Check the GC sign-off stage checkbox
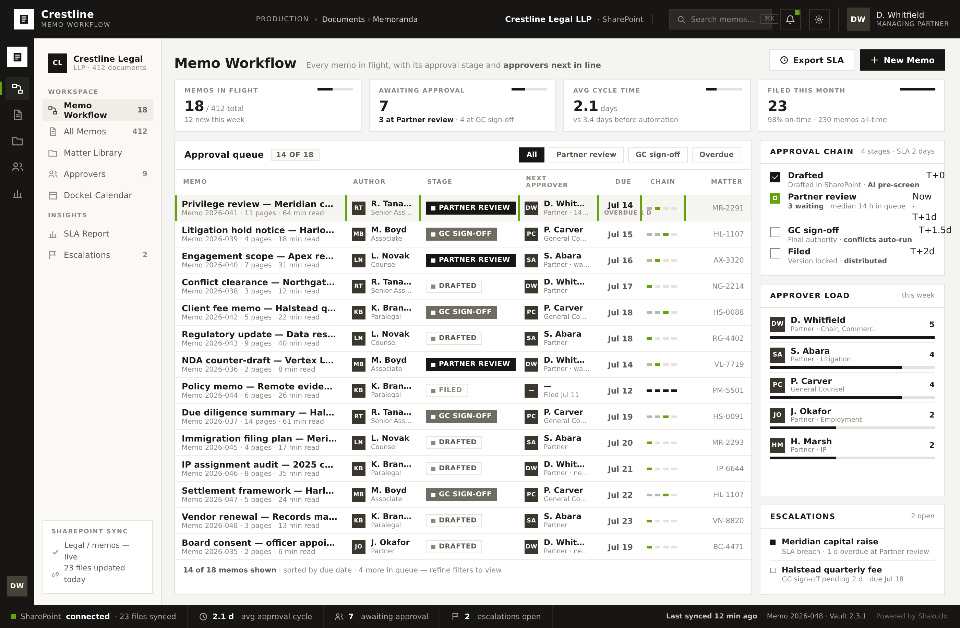This screenshot has height=628, width=960. click(775, 232)
